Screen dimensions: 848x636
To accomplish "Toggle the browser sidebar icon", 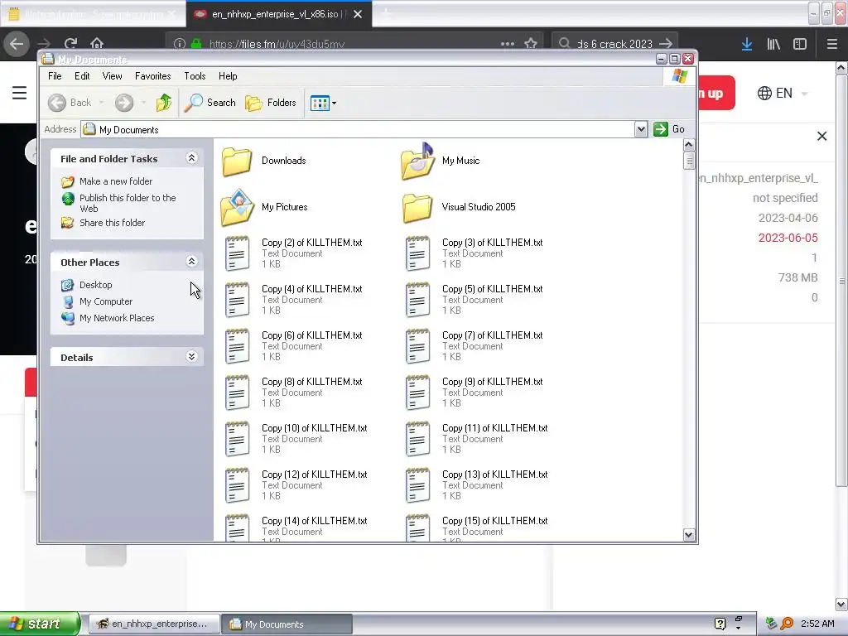I will [x=800, y=44].
